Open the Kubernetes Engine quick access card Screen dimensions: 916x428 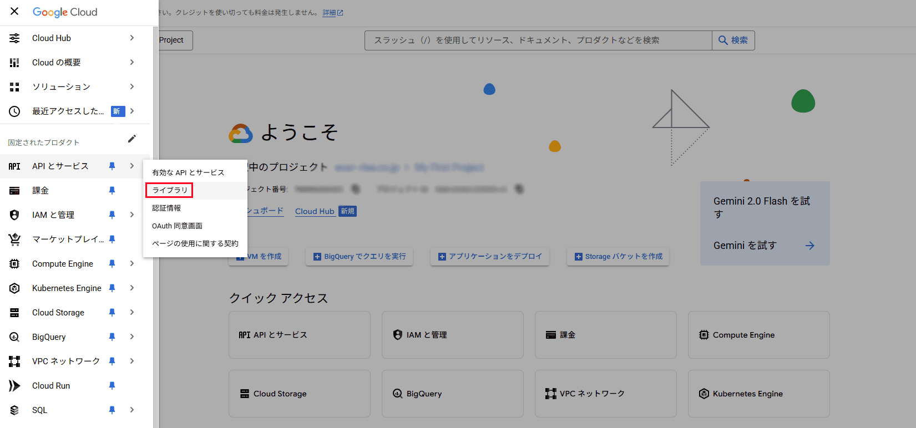(x=759, y=394)
